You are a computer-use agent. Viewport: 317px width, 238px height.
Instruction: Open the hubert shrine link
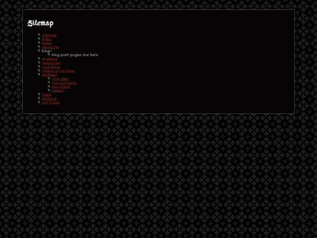coord(58,90)
